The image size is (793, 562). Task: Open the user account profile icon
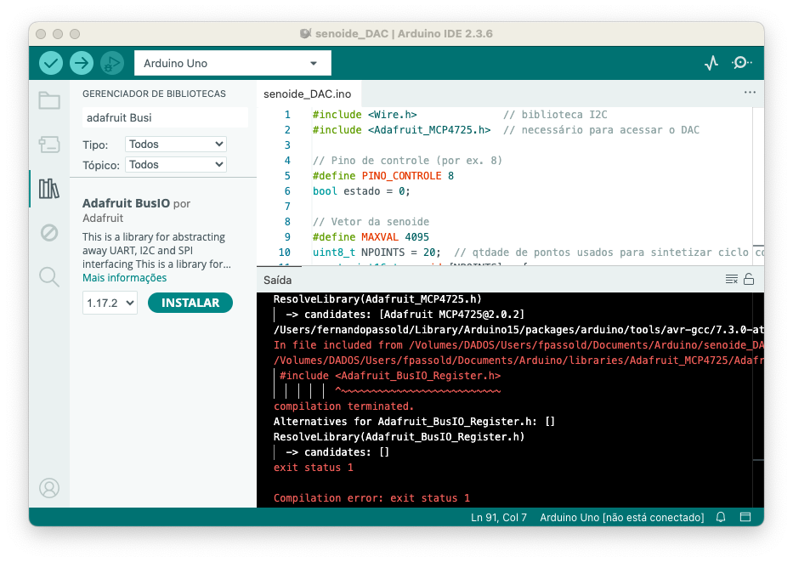49,488
